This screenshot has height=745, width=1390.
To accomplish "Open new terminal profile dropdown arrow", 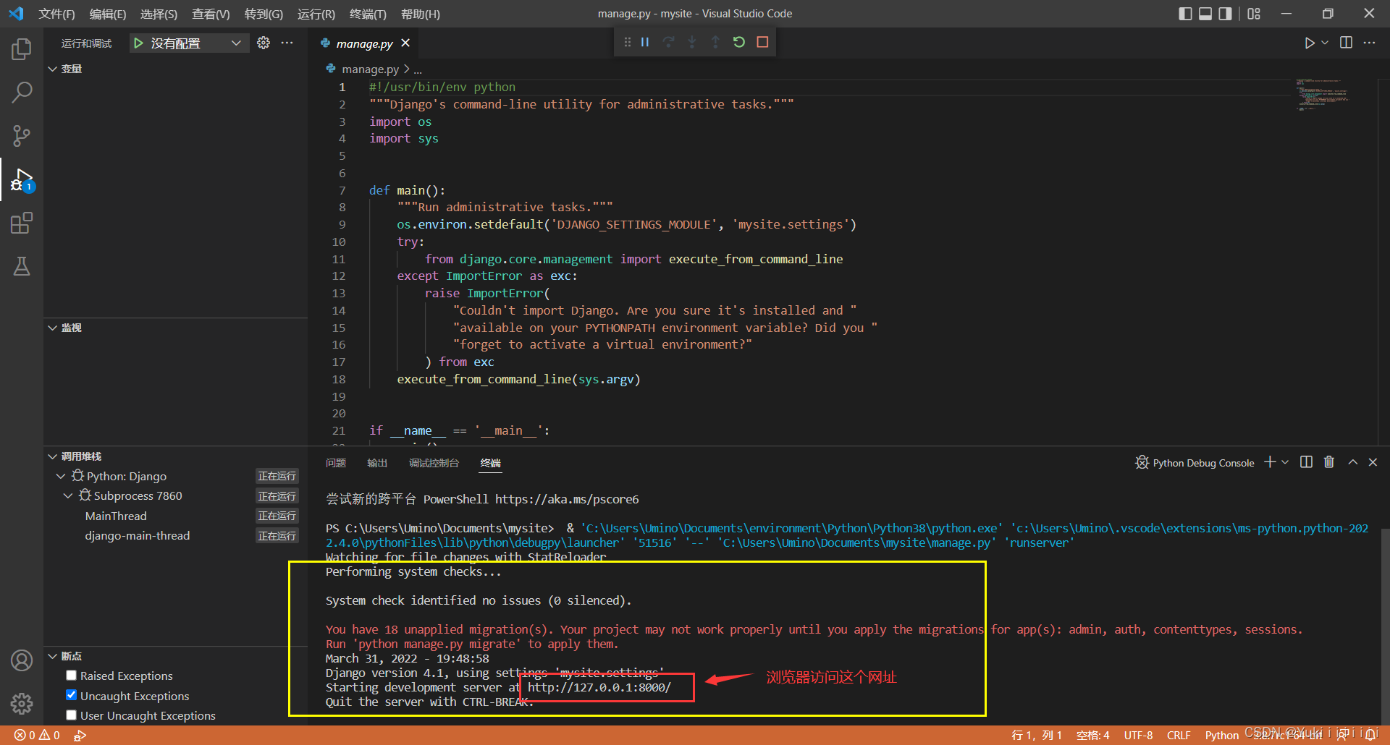I will (1285, 462).
